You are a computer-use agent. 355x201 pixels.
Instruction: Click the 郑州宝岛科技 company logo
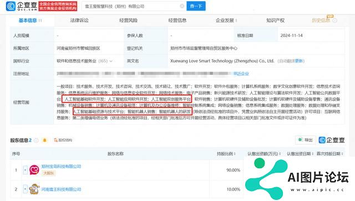point(34,170)
